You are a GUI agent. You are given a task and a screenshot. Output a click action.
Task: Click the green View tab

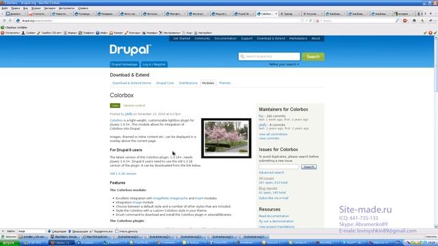click(115, 105)
